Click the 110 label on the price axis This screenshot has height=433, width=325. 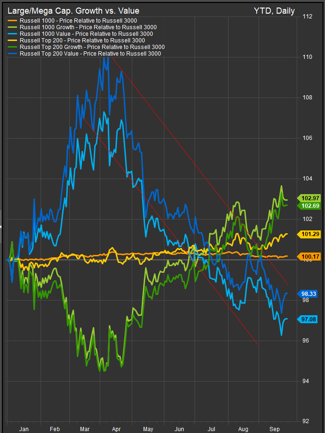306,57
